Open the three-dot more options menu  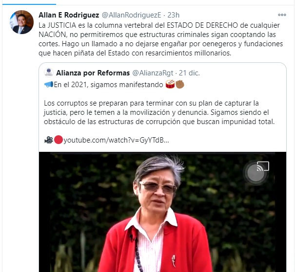(x=282, y=15)
